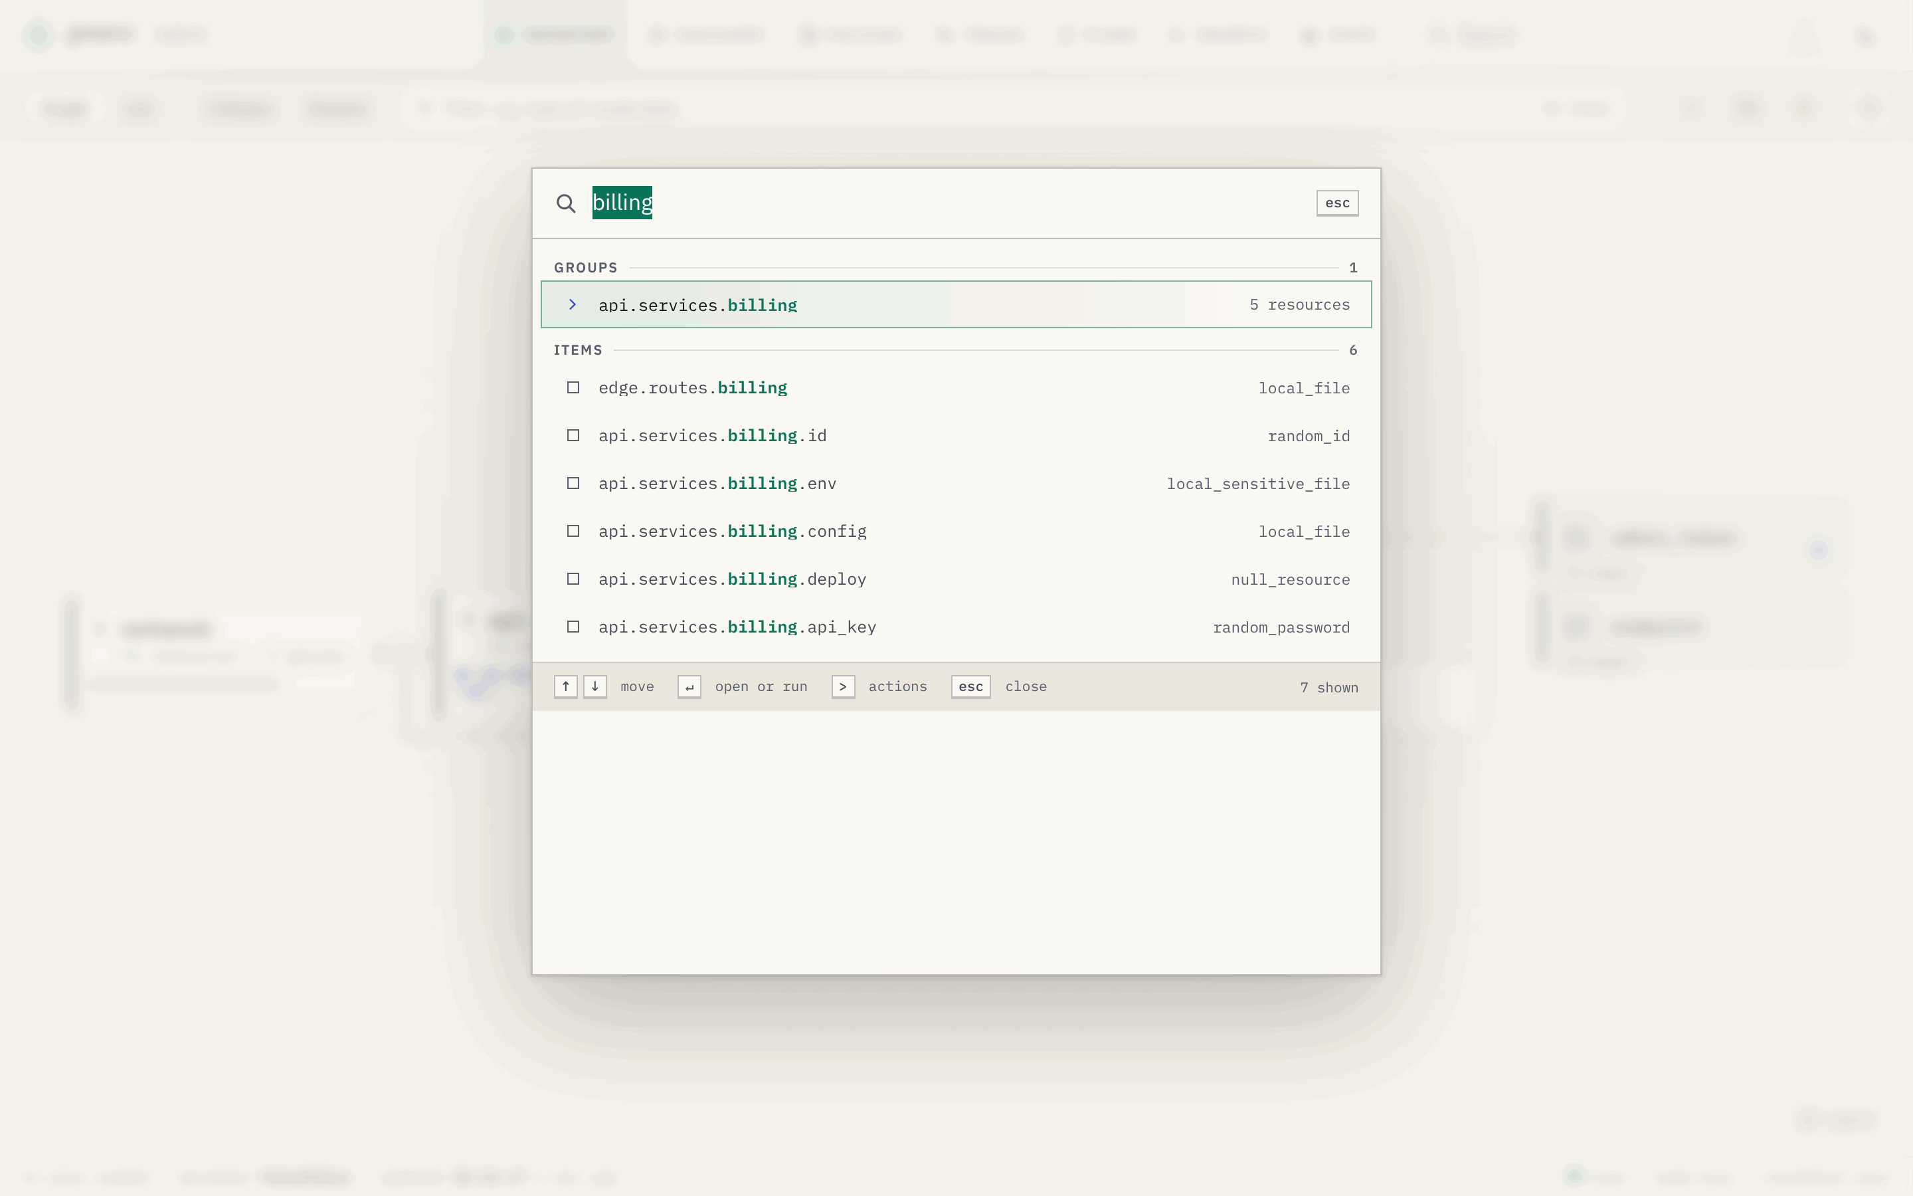Select the api.services.billing.api_key item
This screenshot has width=1913, height=1196.
(x=956, y=627)
